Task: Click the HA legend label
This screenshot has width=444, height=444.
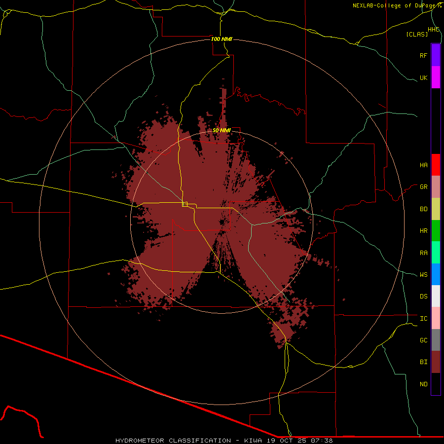Action: [423, 165]
